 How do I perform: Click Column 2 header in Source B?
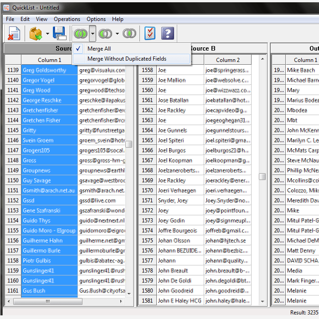228,60
